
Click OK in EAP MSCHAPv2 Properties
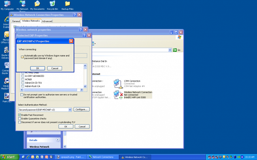click(38, 68)
